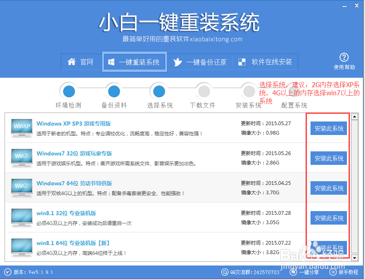Click the win8.1 32位 monitor icon
This screenshot has width=365, height=279.
pos(22,218)
